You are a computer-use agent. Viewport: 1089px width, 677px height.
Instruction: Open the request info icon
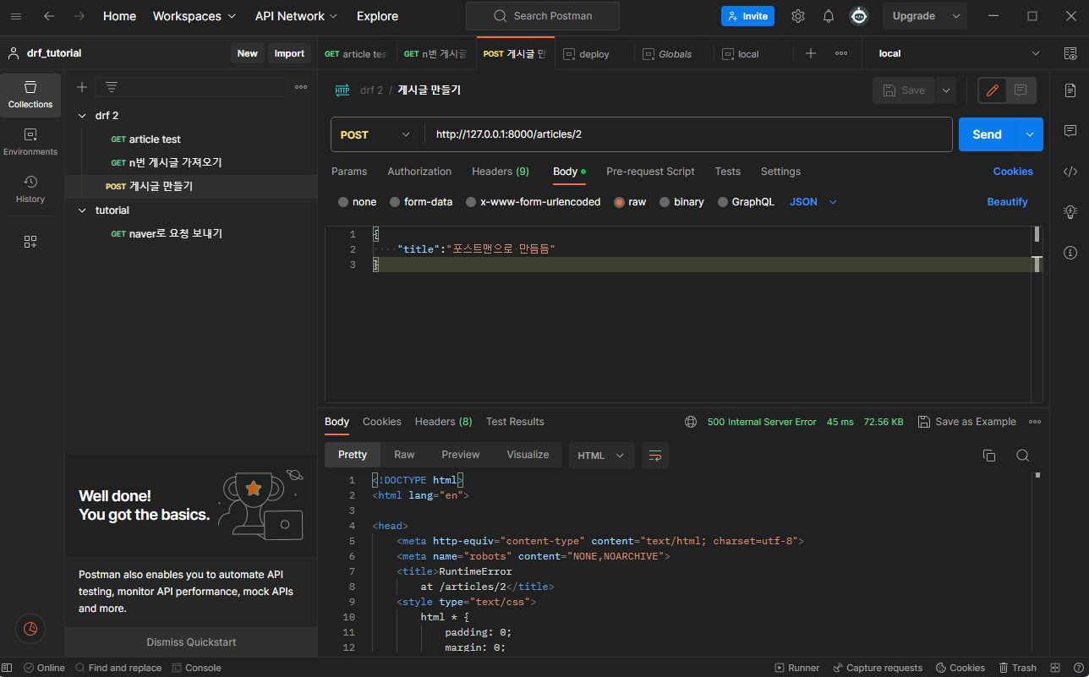pyautogui.click(x=1070, y=252)
